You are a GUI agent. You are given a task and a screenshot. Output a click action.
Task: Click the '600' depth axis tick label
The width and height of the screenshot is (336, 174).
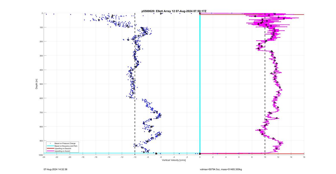(x=41, y=98)
